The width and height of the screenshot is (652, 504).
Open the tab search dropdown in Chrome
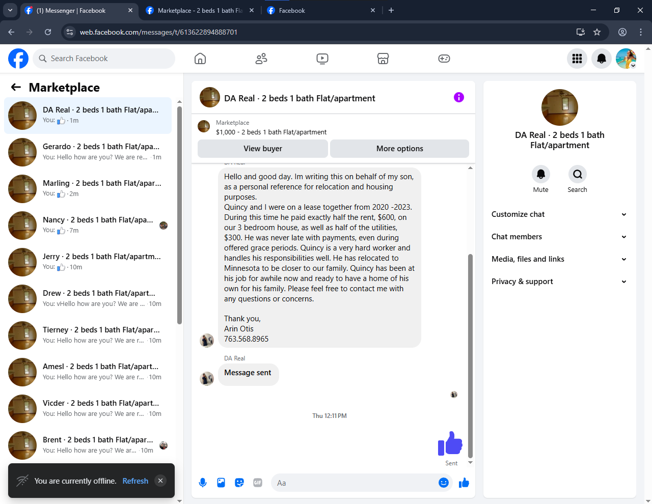coord(10,10)
